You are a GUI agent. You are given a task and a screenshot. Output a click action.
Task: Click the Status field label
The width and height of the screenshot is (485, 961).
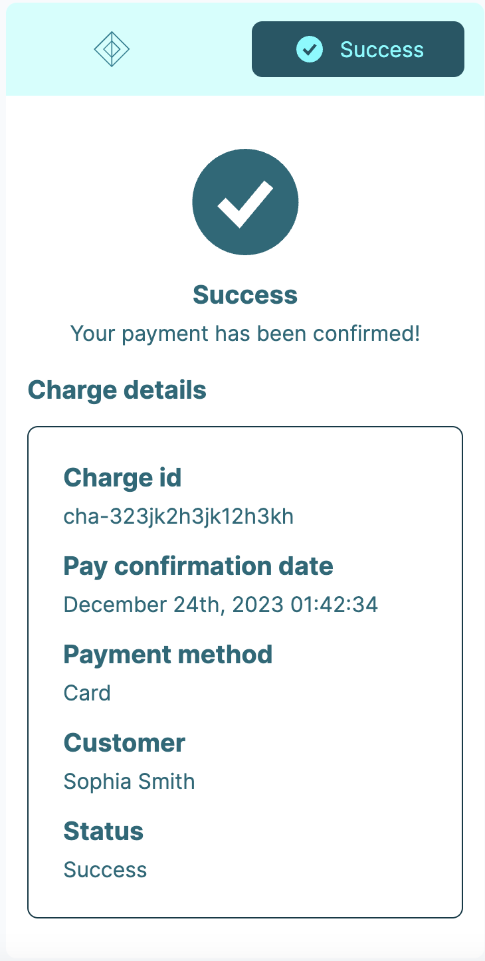pos(103,831)
